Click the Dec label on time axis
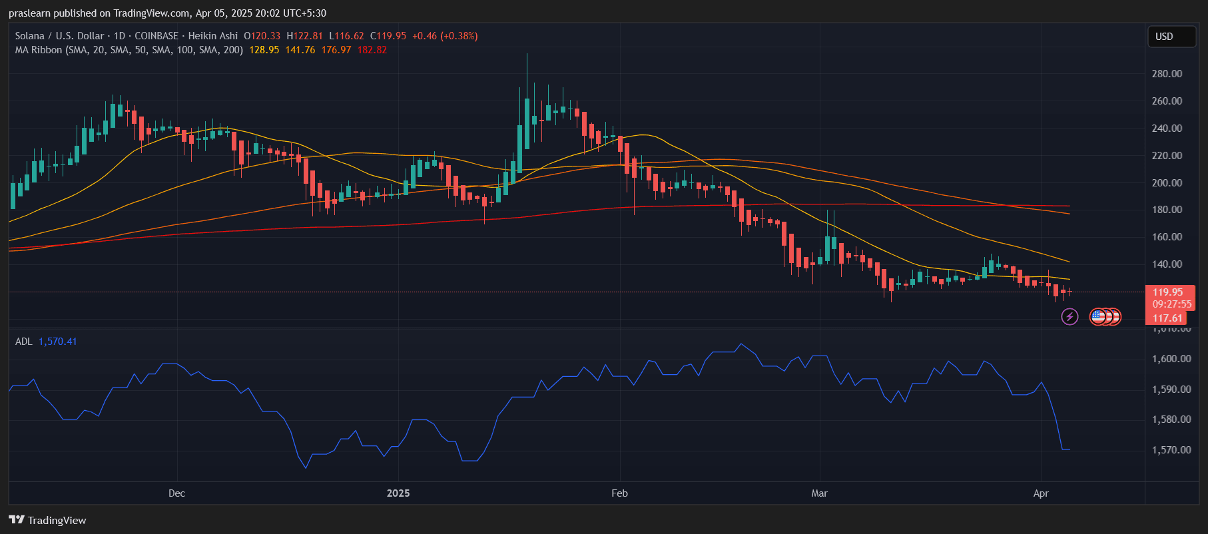The image size is (1208, 534). [176, 493]
